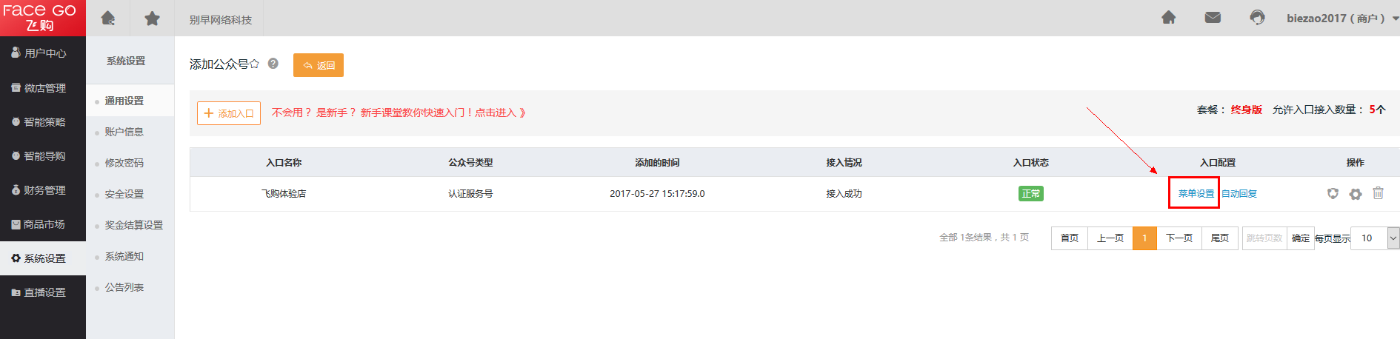Open 微店管理 in the left sidebar

(43, 88)
